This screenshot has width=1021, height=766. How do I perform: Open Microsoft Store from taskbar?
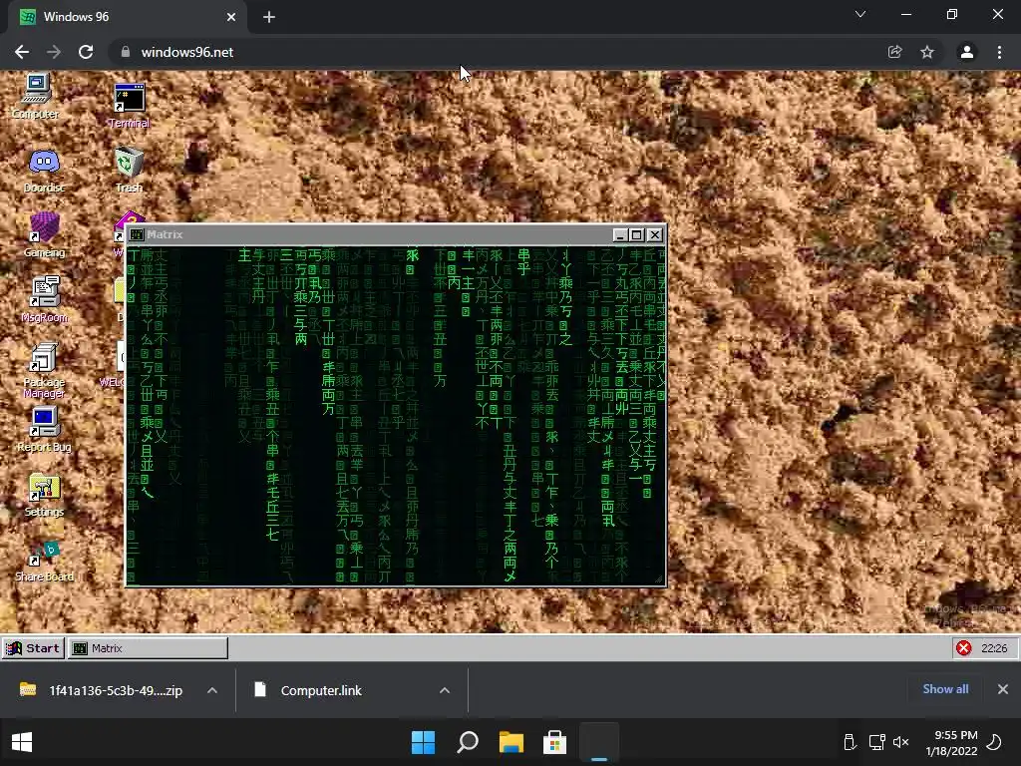click(x=554, y=742)
